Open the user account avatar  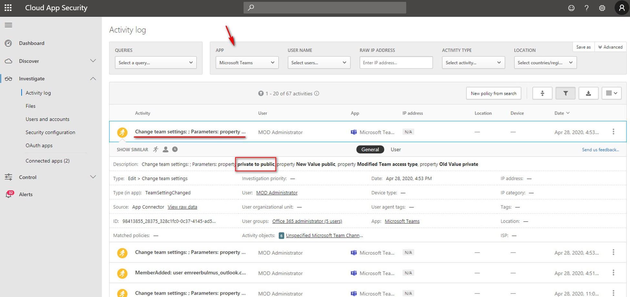click(x=622, y=8)
